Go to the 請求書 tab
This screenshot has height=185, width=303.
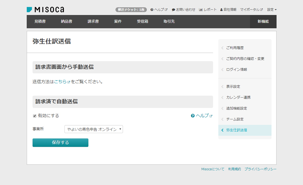pyautogui.click(x=93, y=22)
